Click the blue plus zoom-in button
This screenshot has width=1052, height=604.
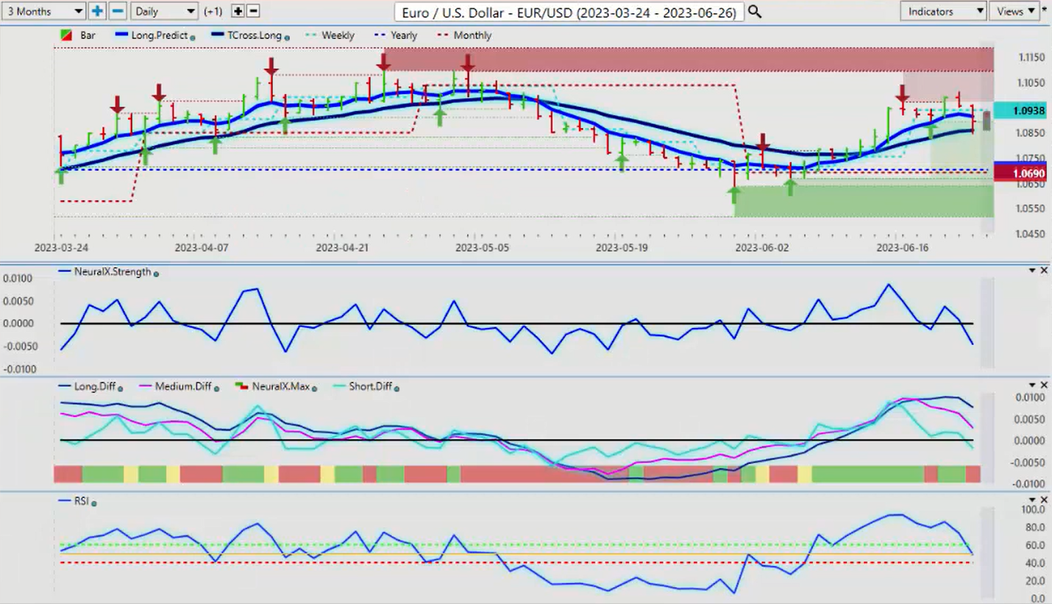[97, 11]
